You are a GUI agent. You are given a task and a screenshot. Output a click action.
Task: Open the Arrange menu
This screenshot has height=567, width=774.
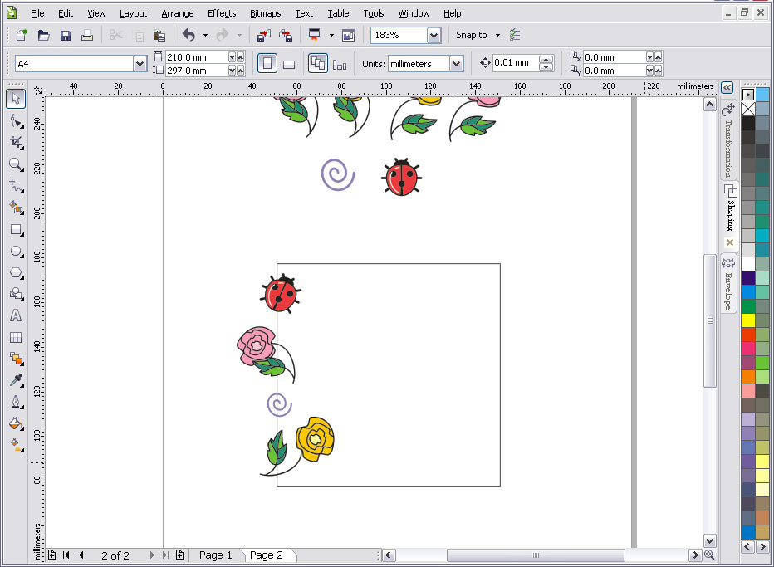point(177,13)
